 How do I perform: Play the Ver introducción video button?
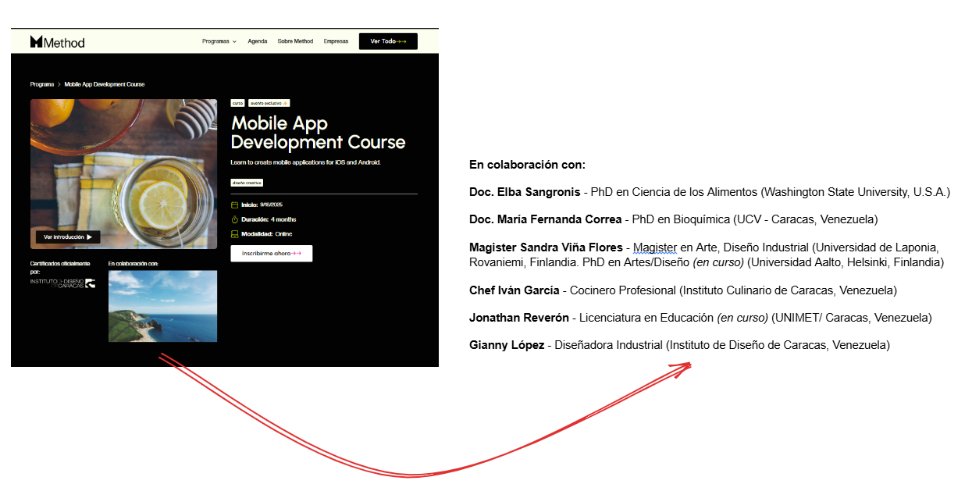(68, 237)
